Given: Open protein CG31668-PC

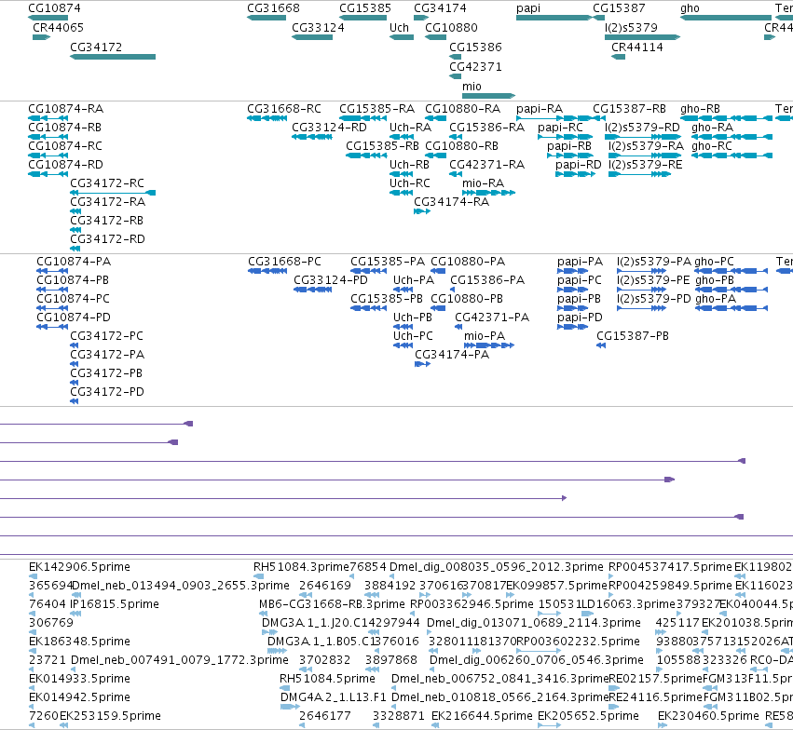Looking at the screenshot, I should pyautogui.click(x=285, y=262).
